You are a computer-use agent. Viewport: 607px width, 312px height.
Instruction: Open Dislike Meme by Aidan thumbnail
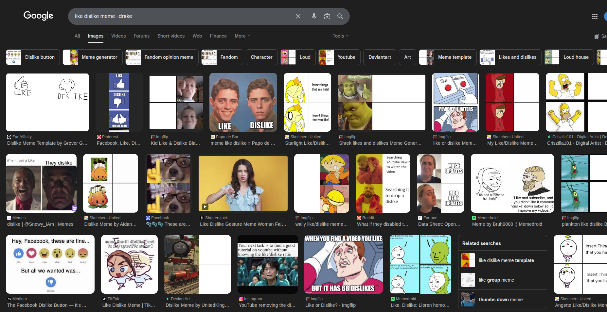[x=111, y=183]
